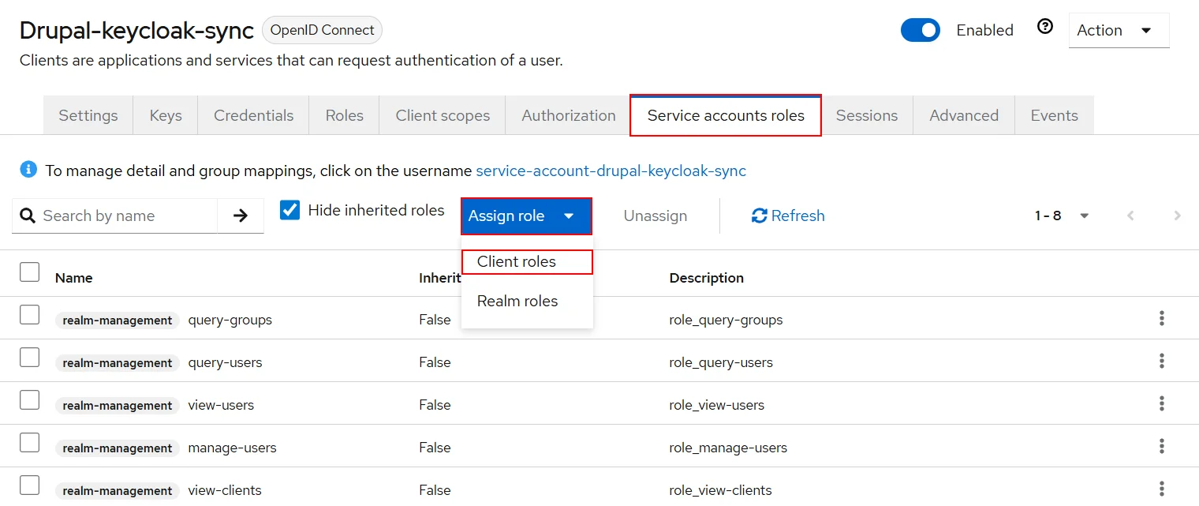The height and width of the screenshot is (506, 1199).
Task: Click the search arrow submit button
Action: 241,216
